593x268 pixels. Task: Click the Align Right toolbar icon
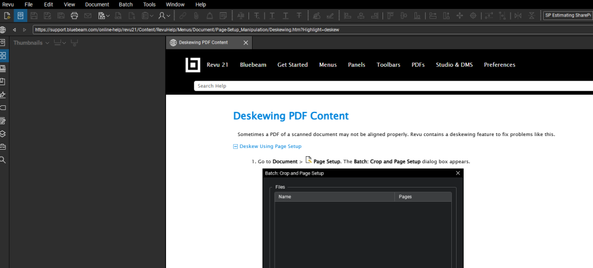375,16
